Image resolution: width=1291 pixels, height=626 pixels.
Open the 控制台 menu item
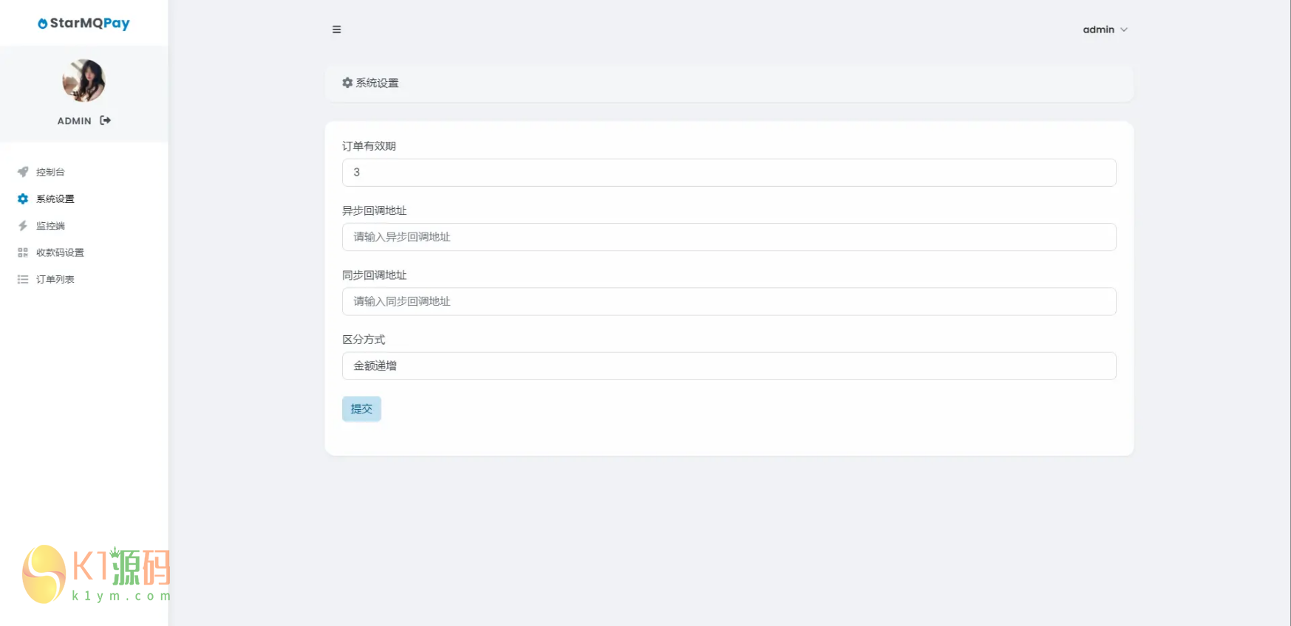pos(50,172)
